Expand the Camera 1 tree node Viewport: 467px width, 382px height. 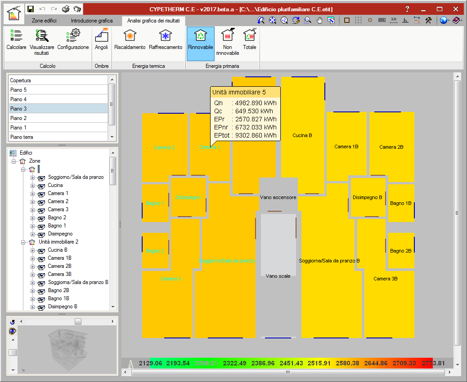coord(32,194)
